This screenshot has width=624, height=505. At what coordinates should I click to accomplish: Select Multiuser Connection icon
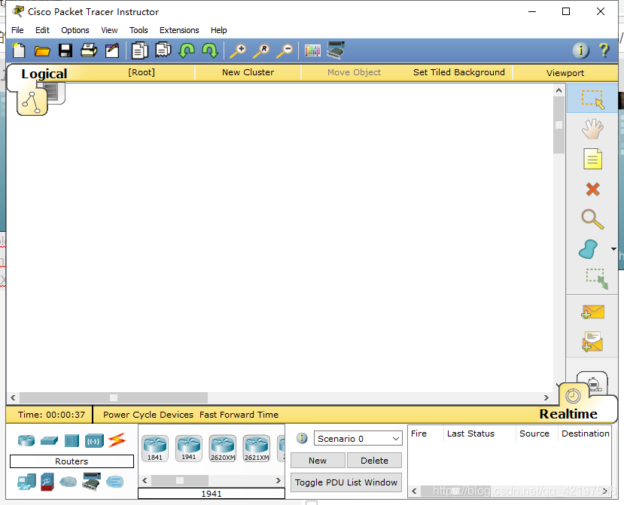click(x=115, y=482)
